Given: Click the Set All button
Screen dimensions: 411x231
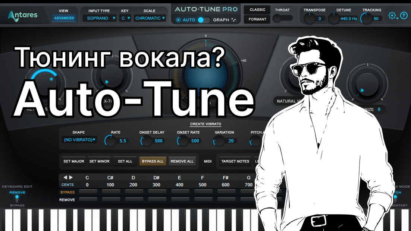Looking at the screenshot, I should (125, 161).
